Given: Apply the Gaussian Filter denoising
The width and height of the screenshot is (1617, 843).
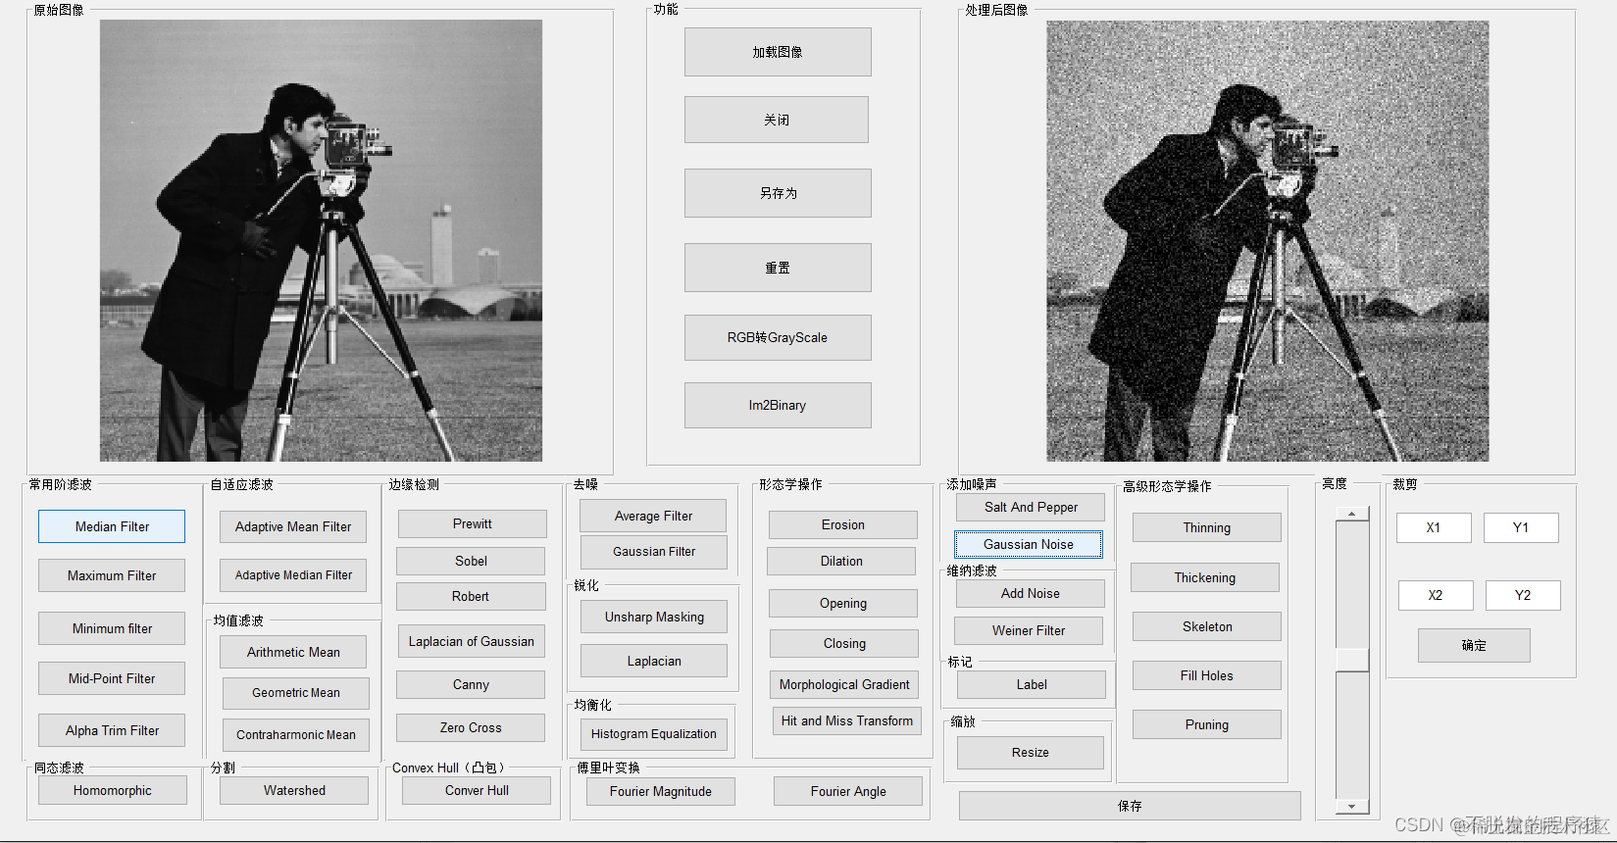Looking at the screenshot, I should (x=654, y=552).
